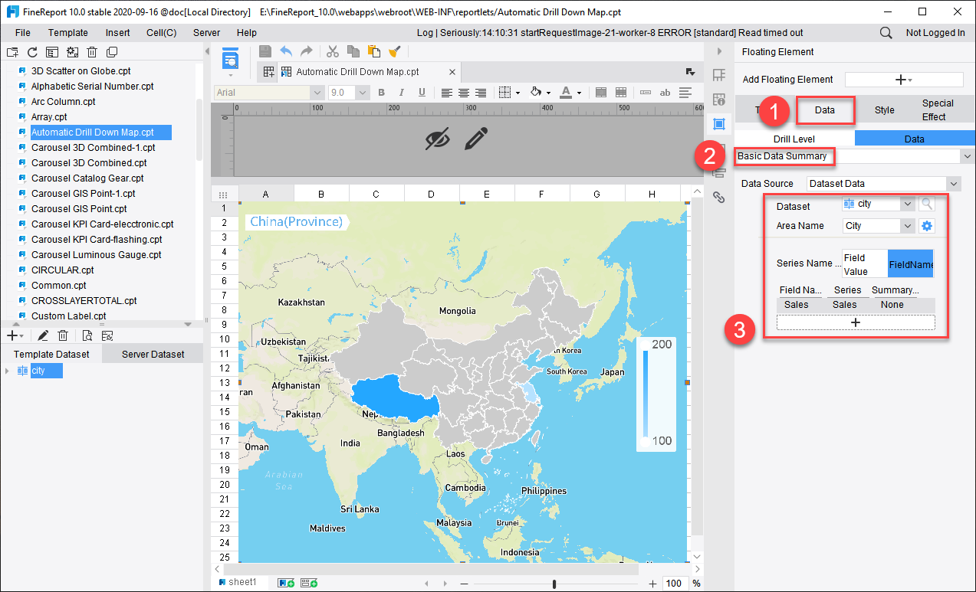This screenshot has height=592, width=976.
Task: Align text right in the format toolbar
Action: (481, 93)
